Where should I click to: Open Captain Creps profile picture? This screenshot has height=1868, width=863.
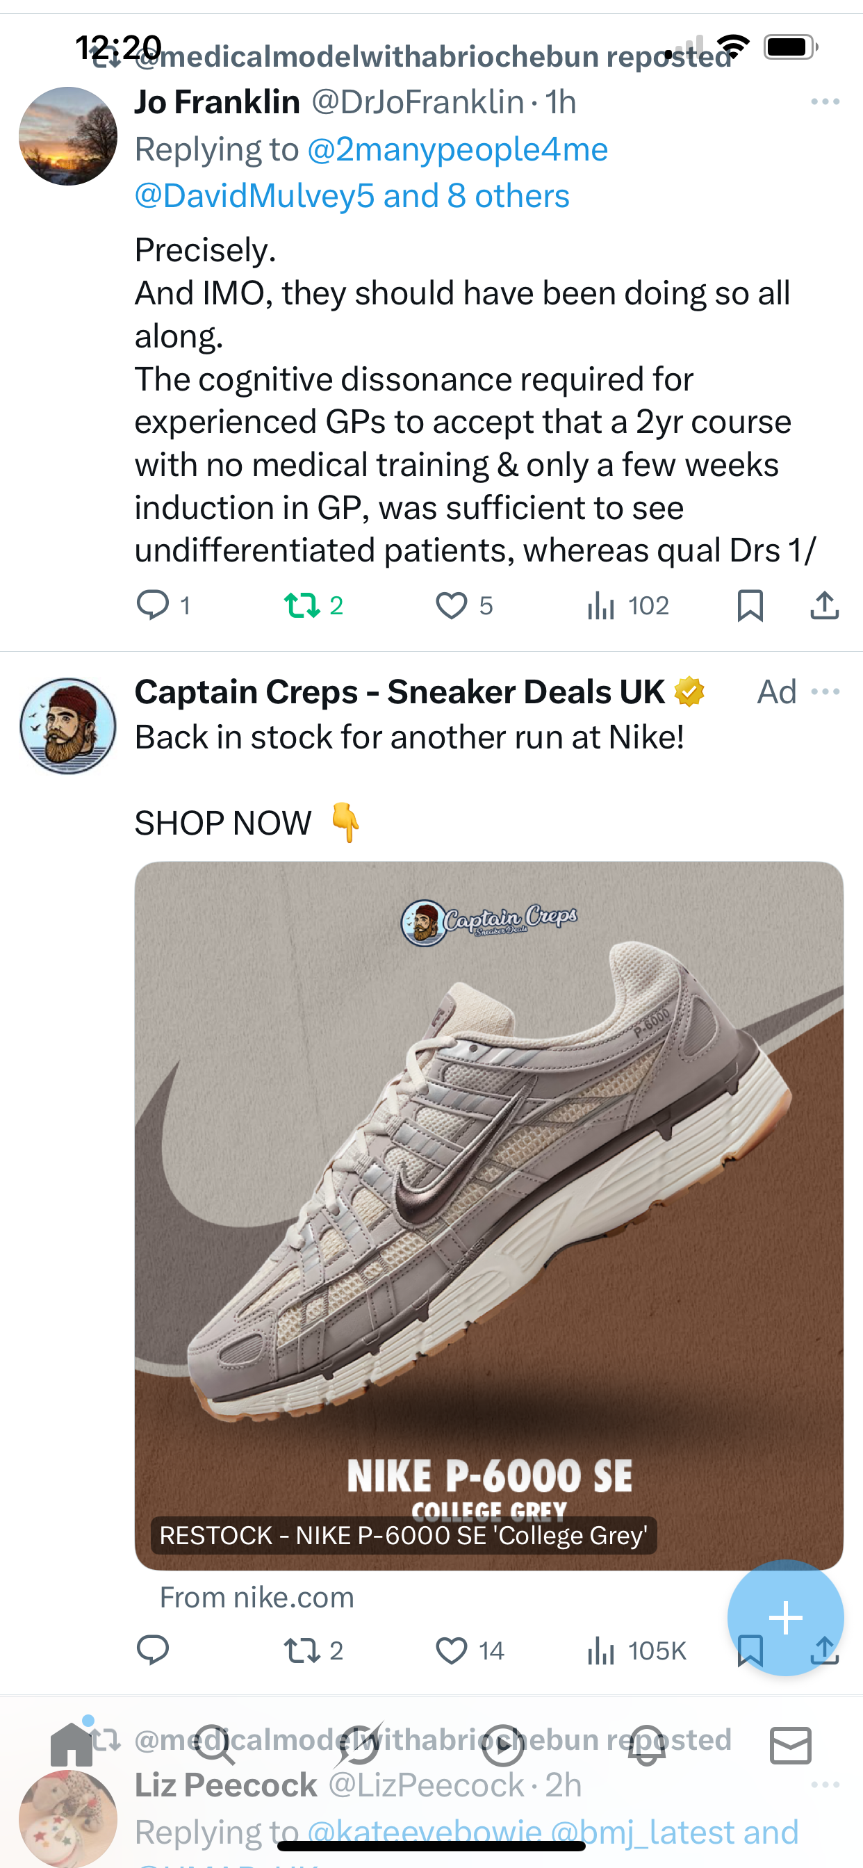click(68, 726)
